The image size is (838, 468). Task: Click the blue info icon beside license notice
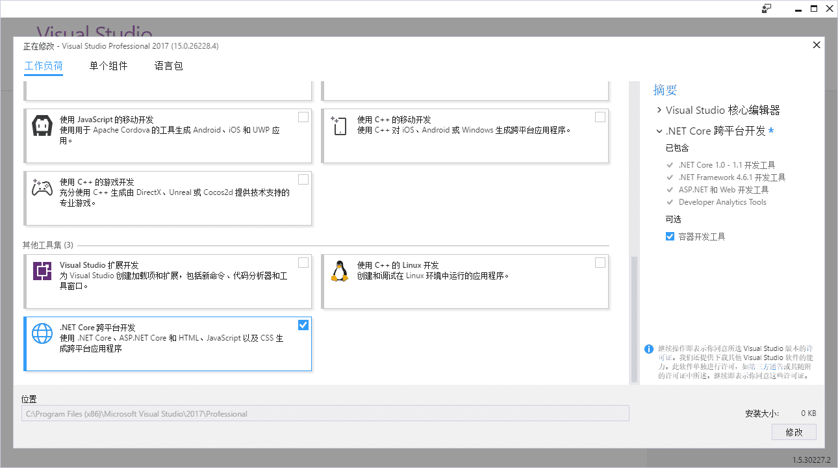coord(649,349)
